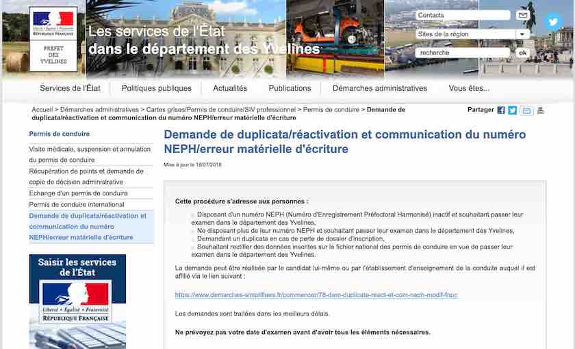Click 'Accueil' in the breadcrumb

click(x=42, y=109)
